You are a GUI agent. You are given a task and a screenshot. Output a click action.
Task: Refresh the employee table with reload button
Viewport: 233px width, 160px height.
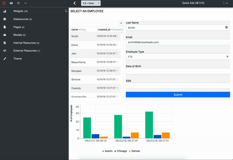(121, 23)
